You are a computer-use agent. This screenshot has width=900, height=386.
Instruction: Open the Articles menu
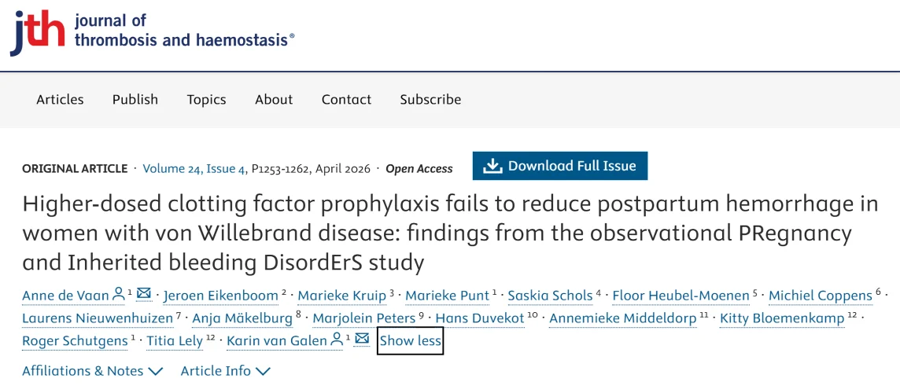60,100
